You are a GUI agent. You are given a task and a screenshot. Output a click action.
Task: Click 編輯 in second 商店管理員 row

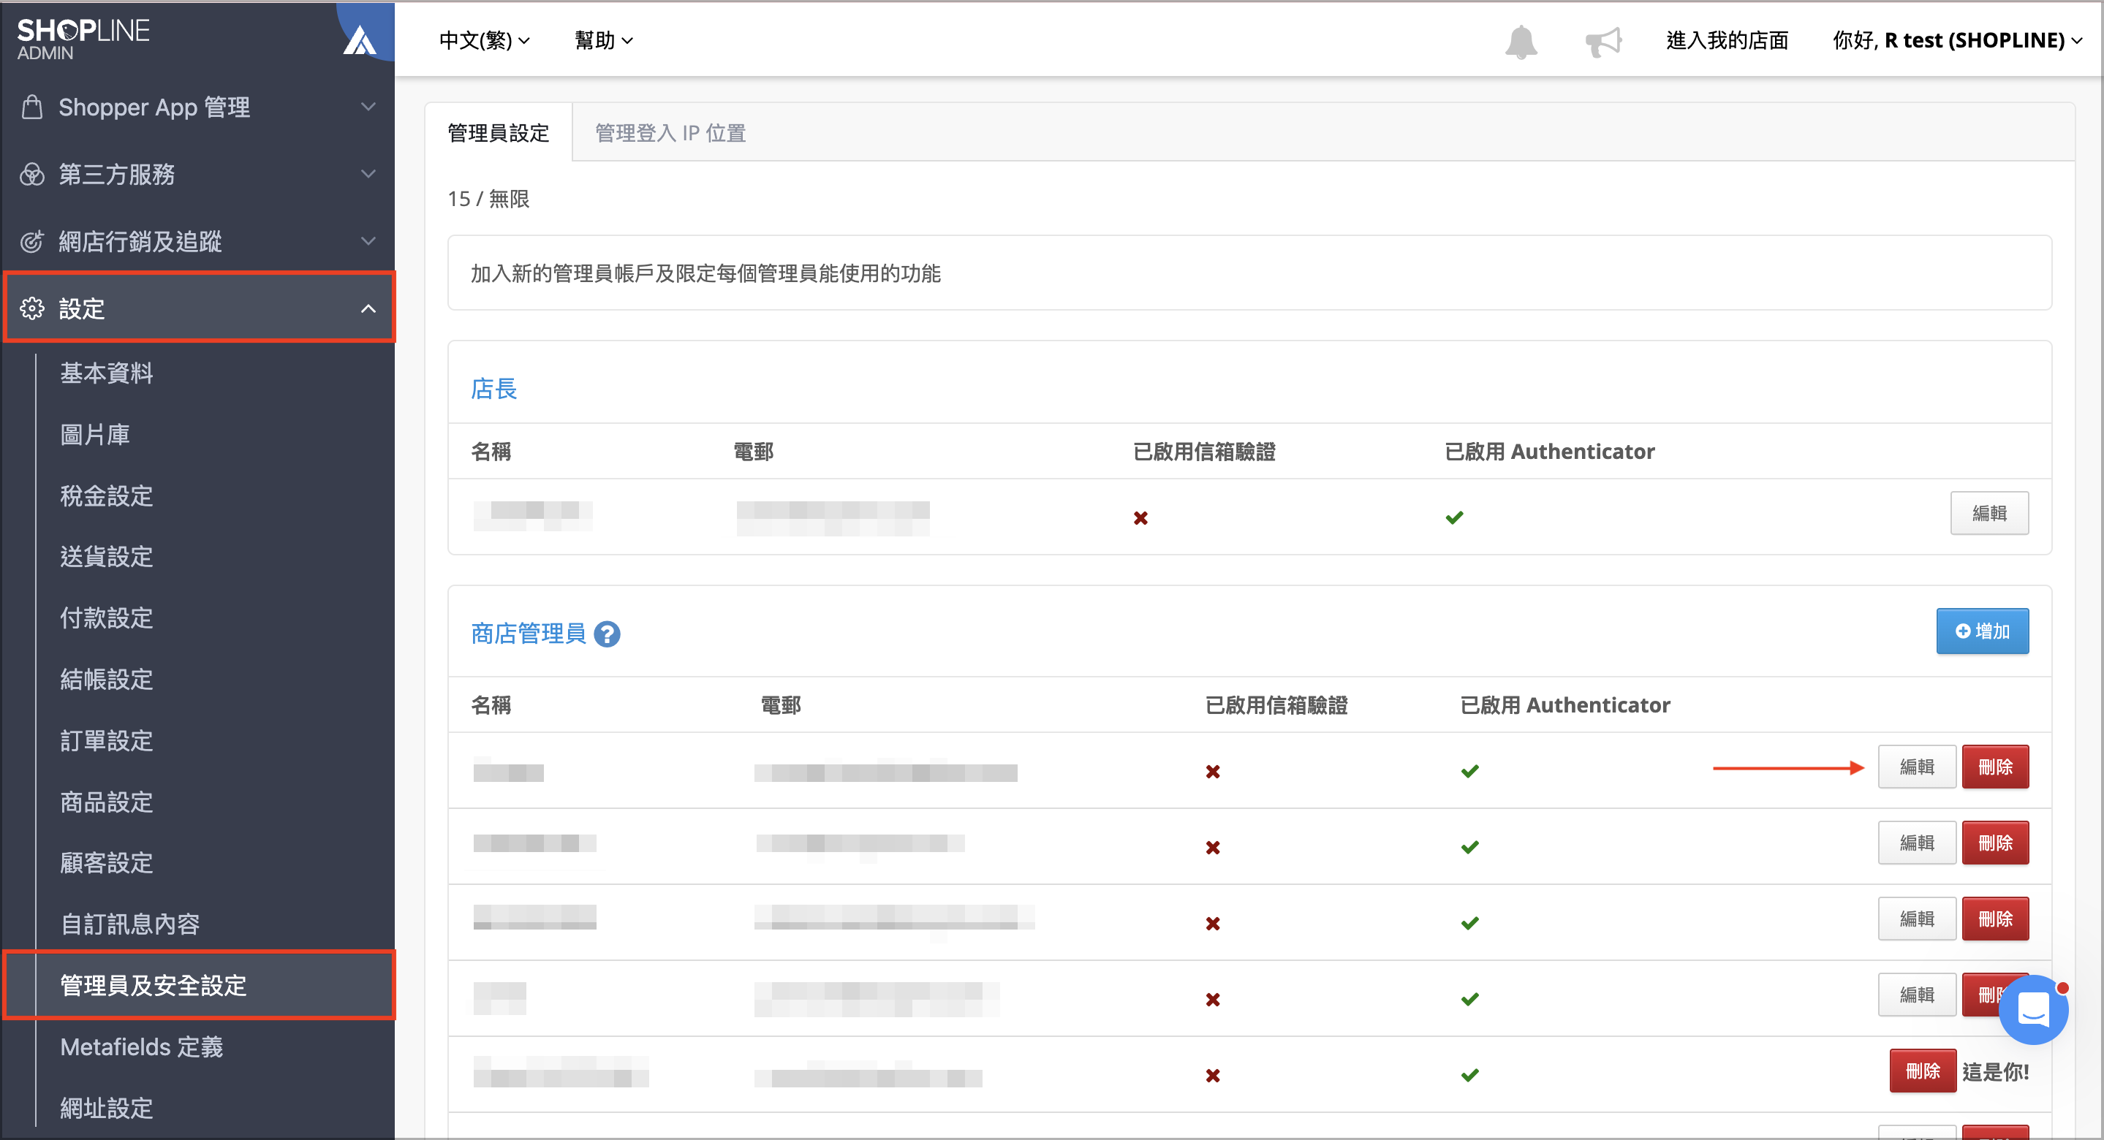(1916, 843)
